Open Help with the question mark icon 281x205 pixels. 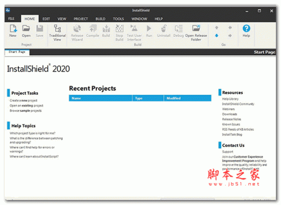[x=246, y=28]
